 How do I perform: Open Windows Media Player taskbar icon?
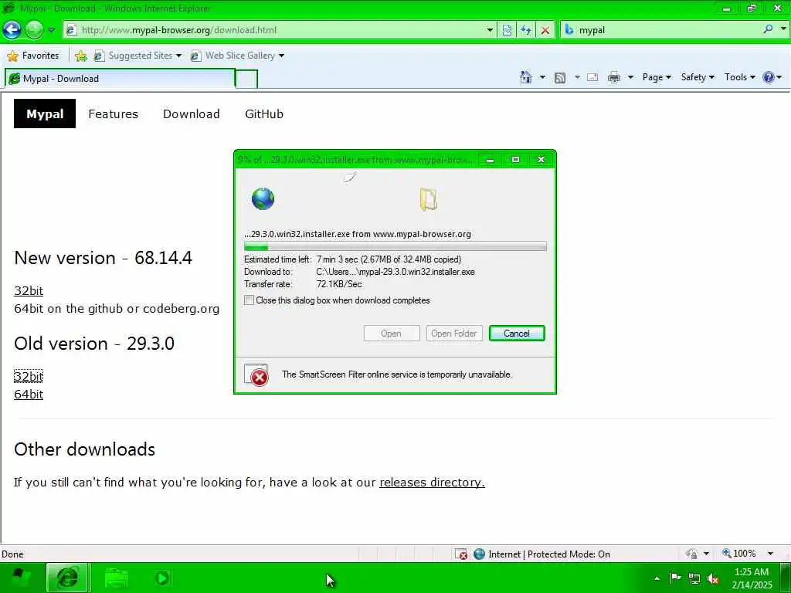coord(161,578)
